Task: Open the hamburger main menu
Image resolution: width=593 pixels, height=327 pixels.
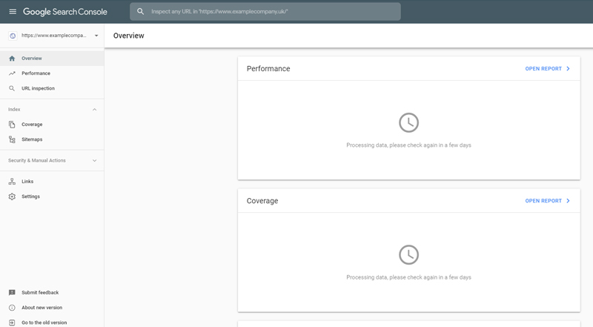Action: pyautogui.click(x=13, y=11)
